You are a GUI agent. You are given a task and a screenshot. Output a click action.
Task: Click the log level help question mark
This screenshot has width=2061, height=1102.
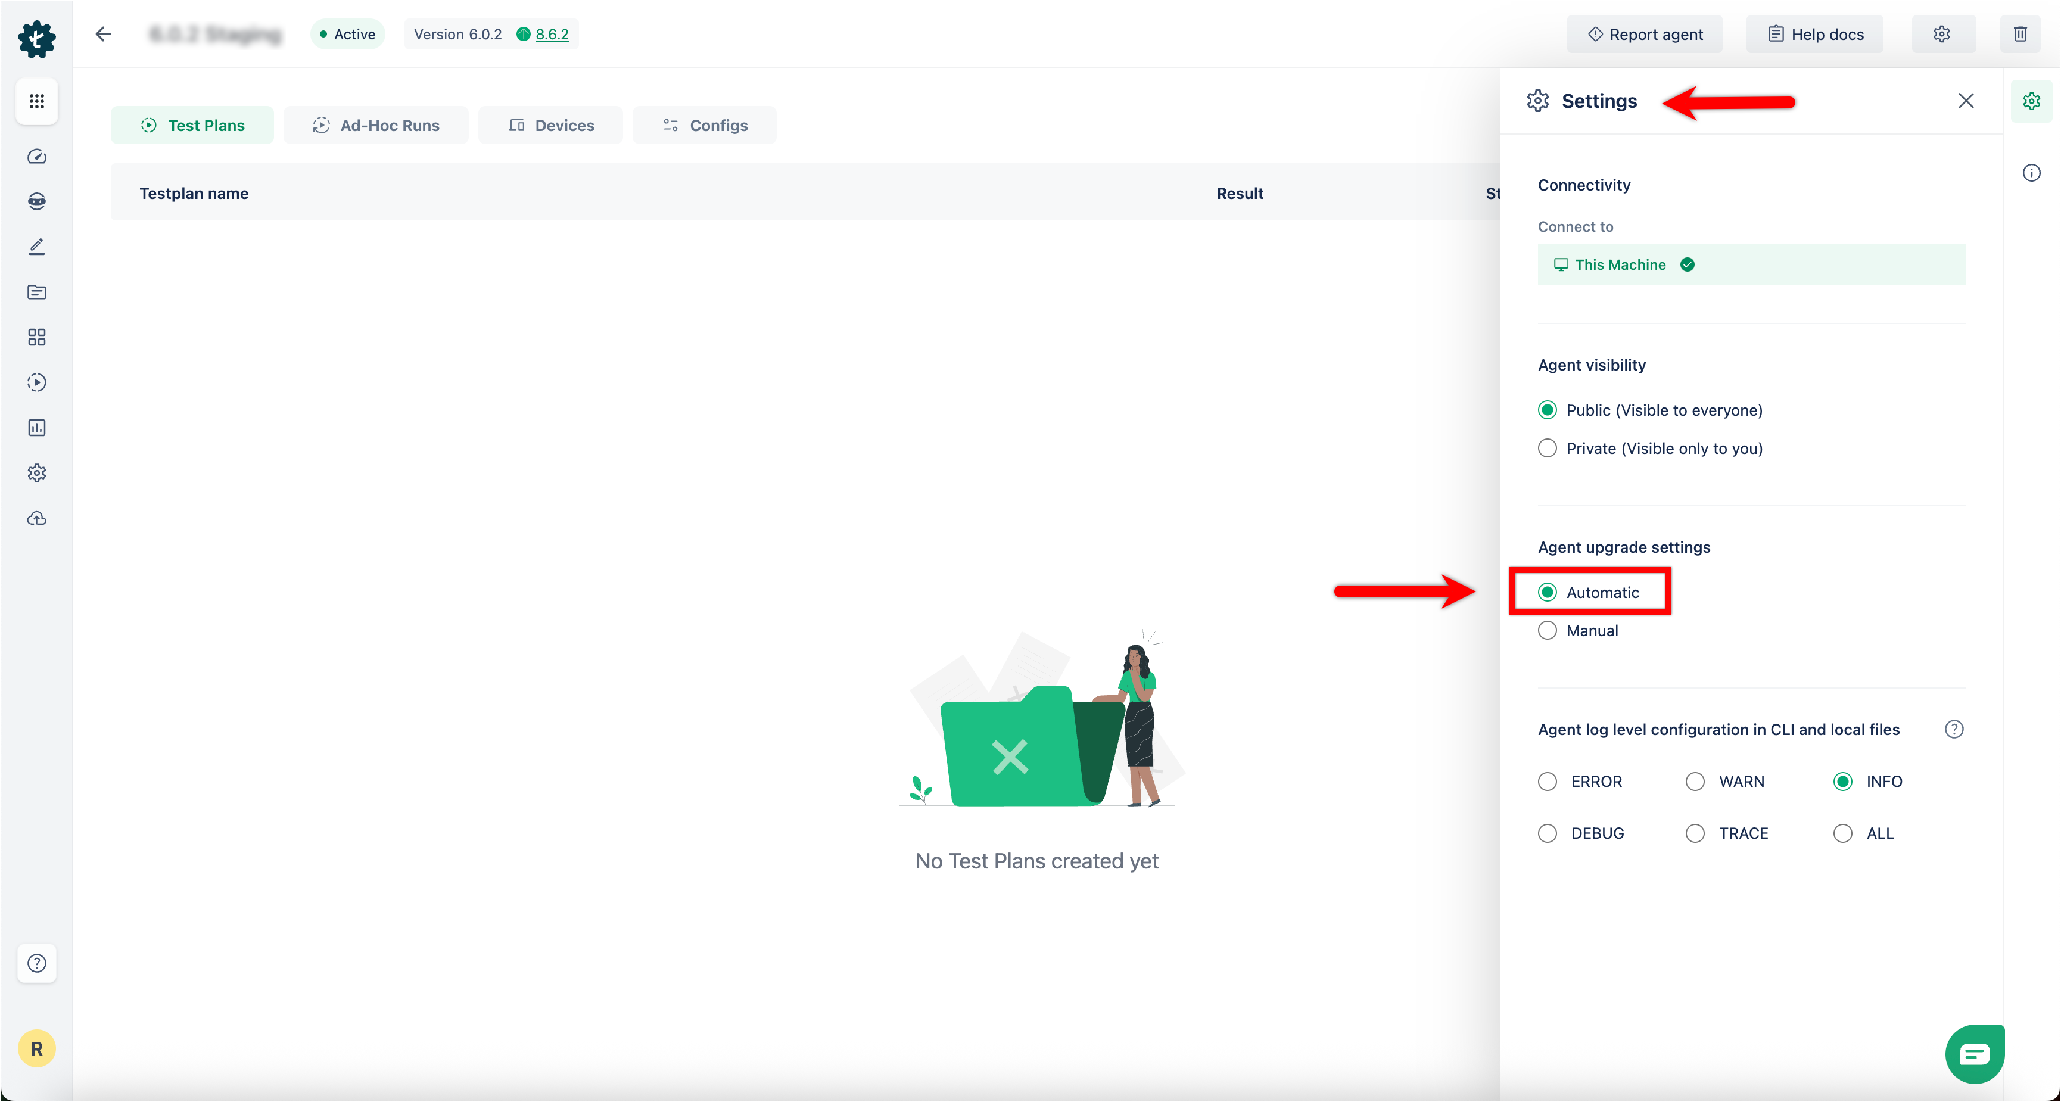point(1953,729)
